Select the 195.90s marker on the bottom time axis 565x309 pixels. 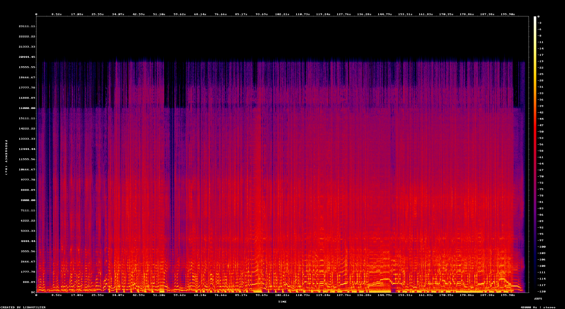click(x=508, y=295)
